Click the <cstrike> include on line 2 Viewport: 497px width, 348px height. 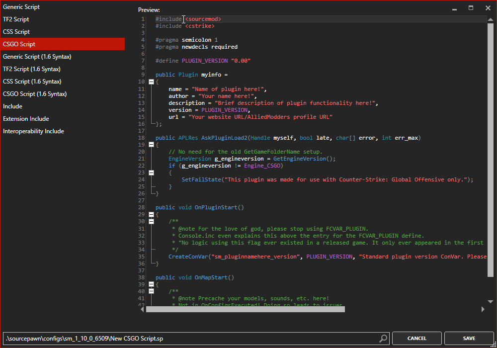click(200, 26)
